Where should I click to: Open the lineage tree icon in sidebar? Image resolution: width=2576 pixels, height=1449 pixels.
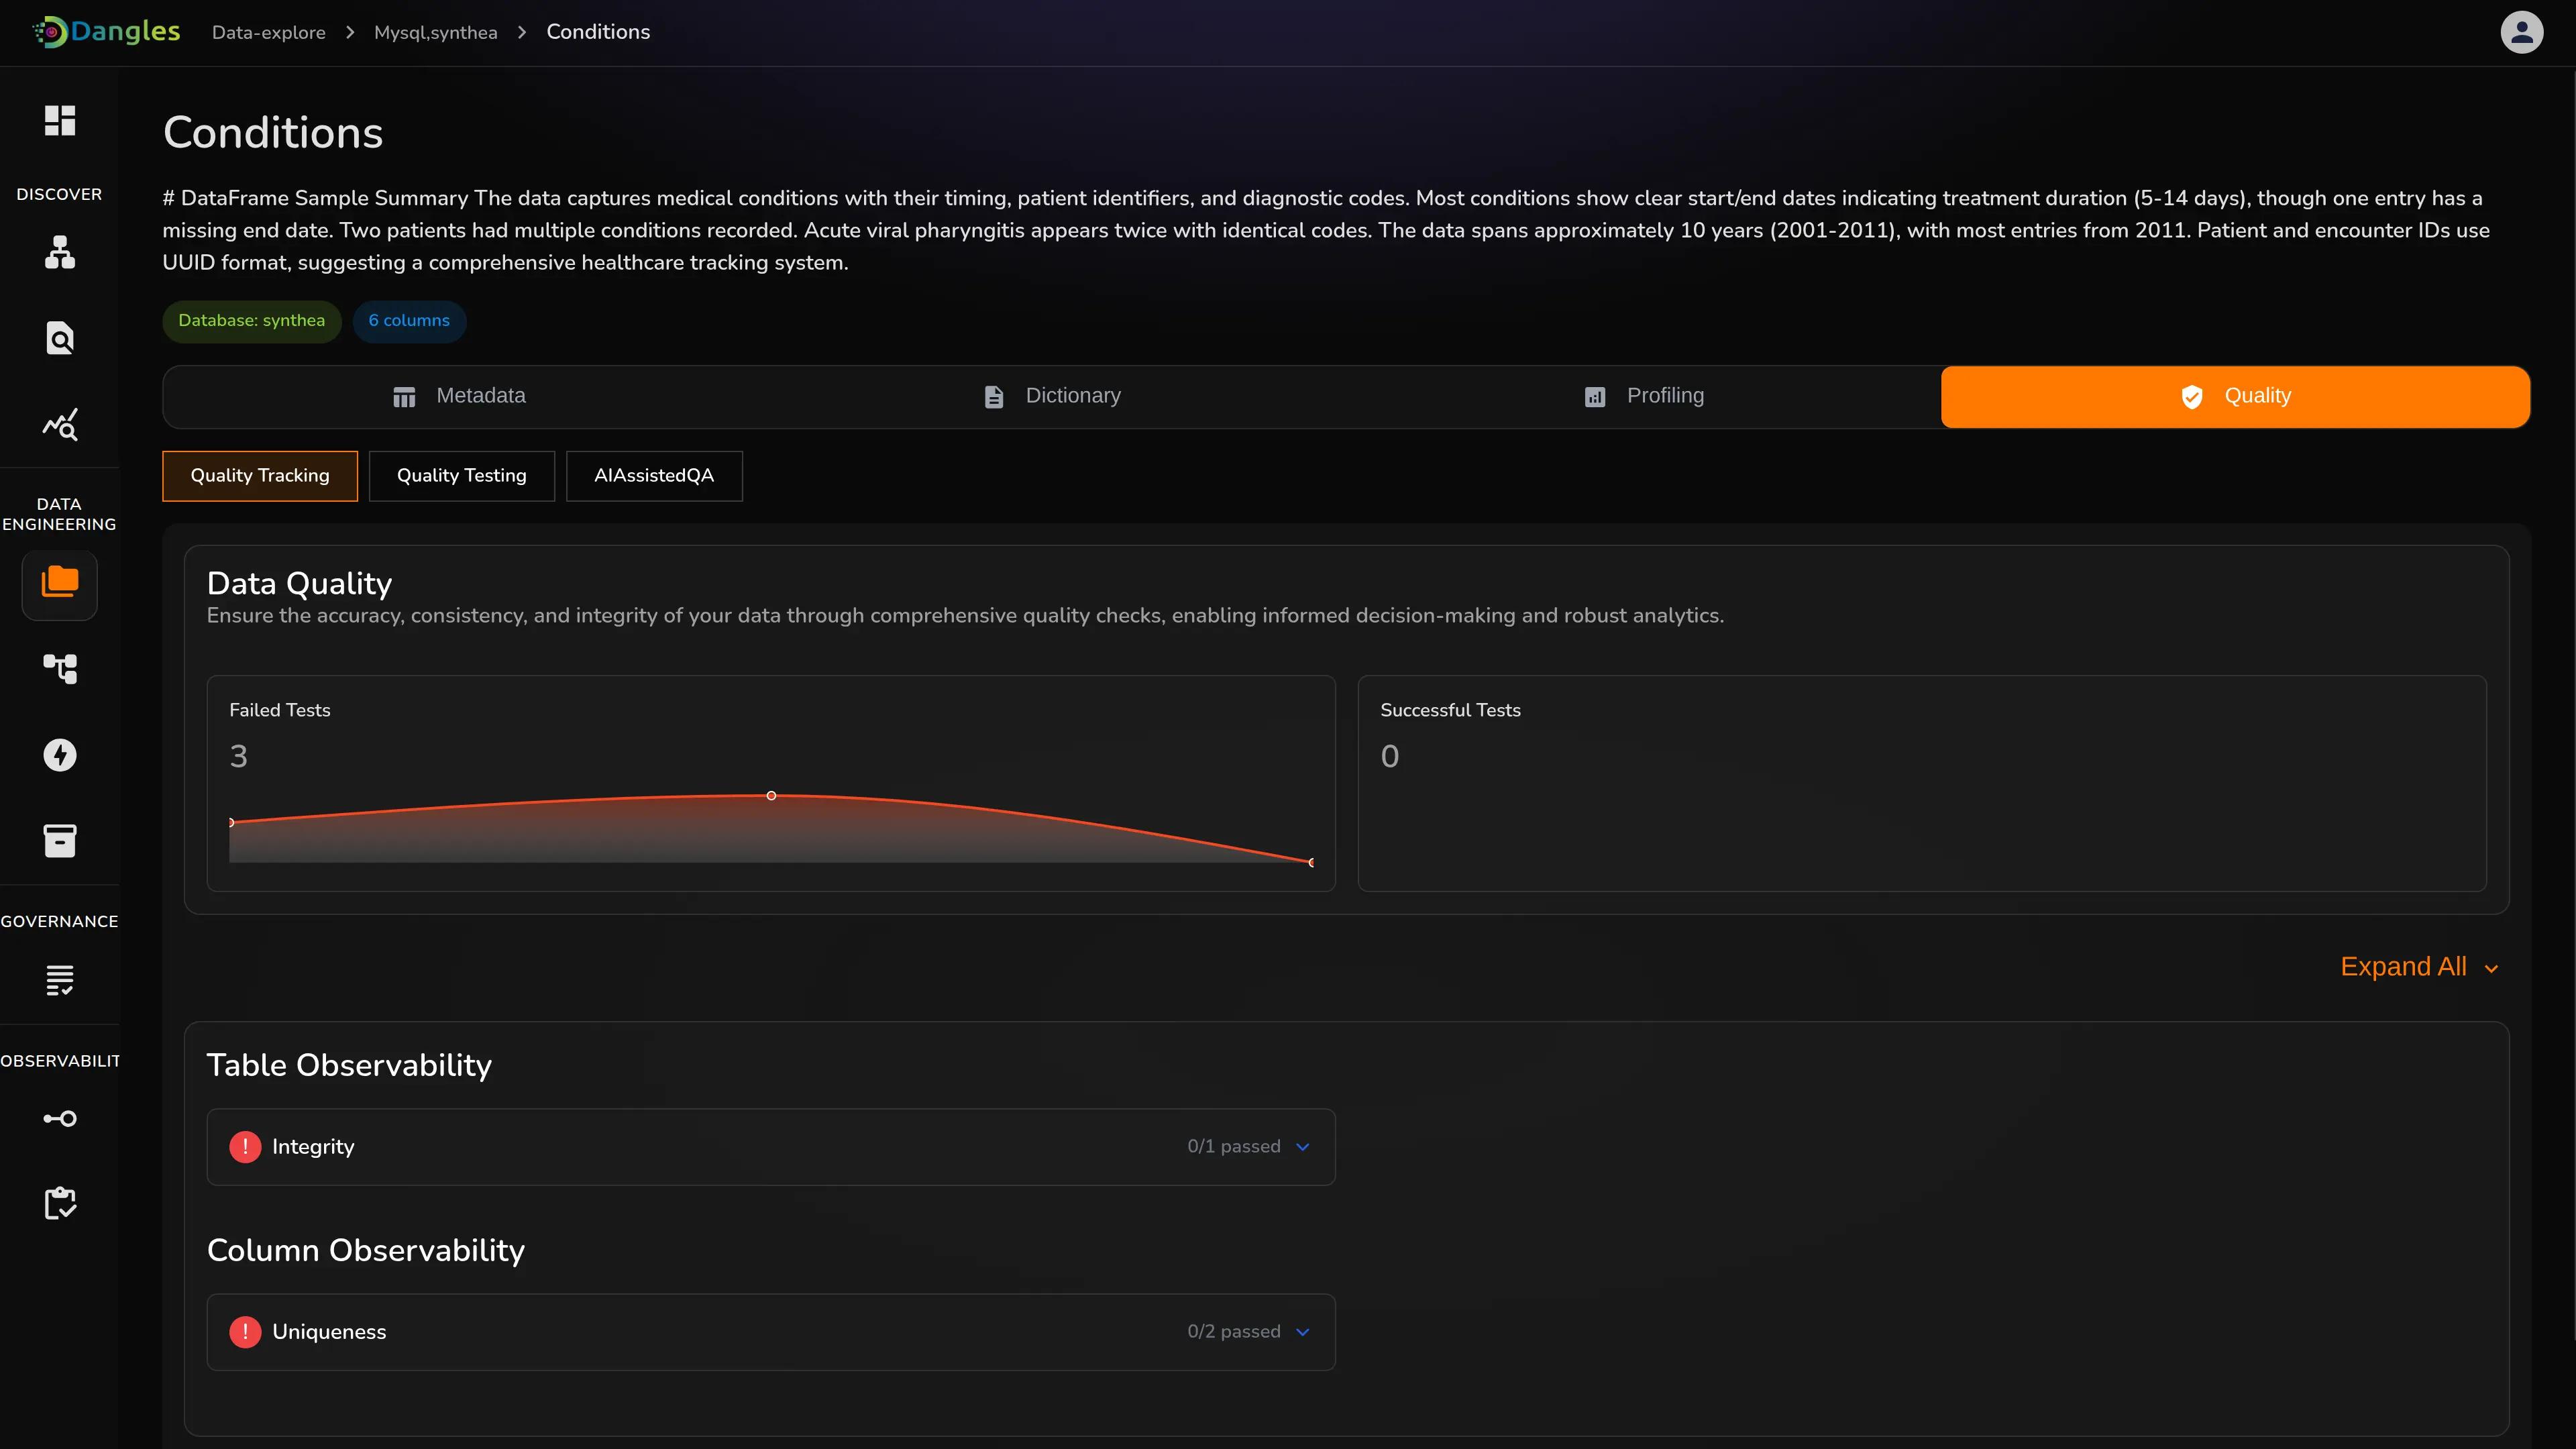point(59,668)
